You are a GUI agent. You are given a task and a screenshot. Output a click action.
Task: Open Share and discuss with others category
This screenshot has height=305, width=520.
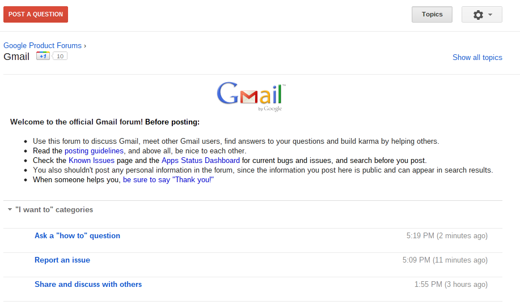coord(88,284)
